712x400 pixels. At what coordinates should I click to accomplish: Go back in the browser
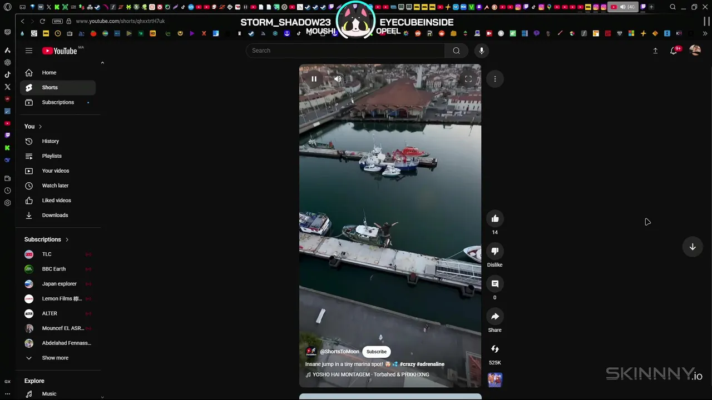(22, 21)
